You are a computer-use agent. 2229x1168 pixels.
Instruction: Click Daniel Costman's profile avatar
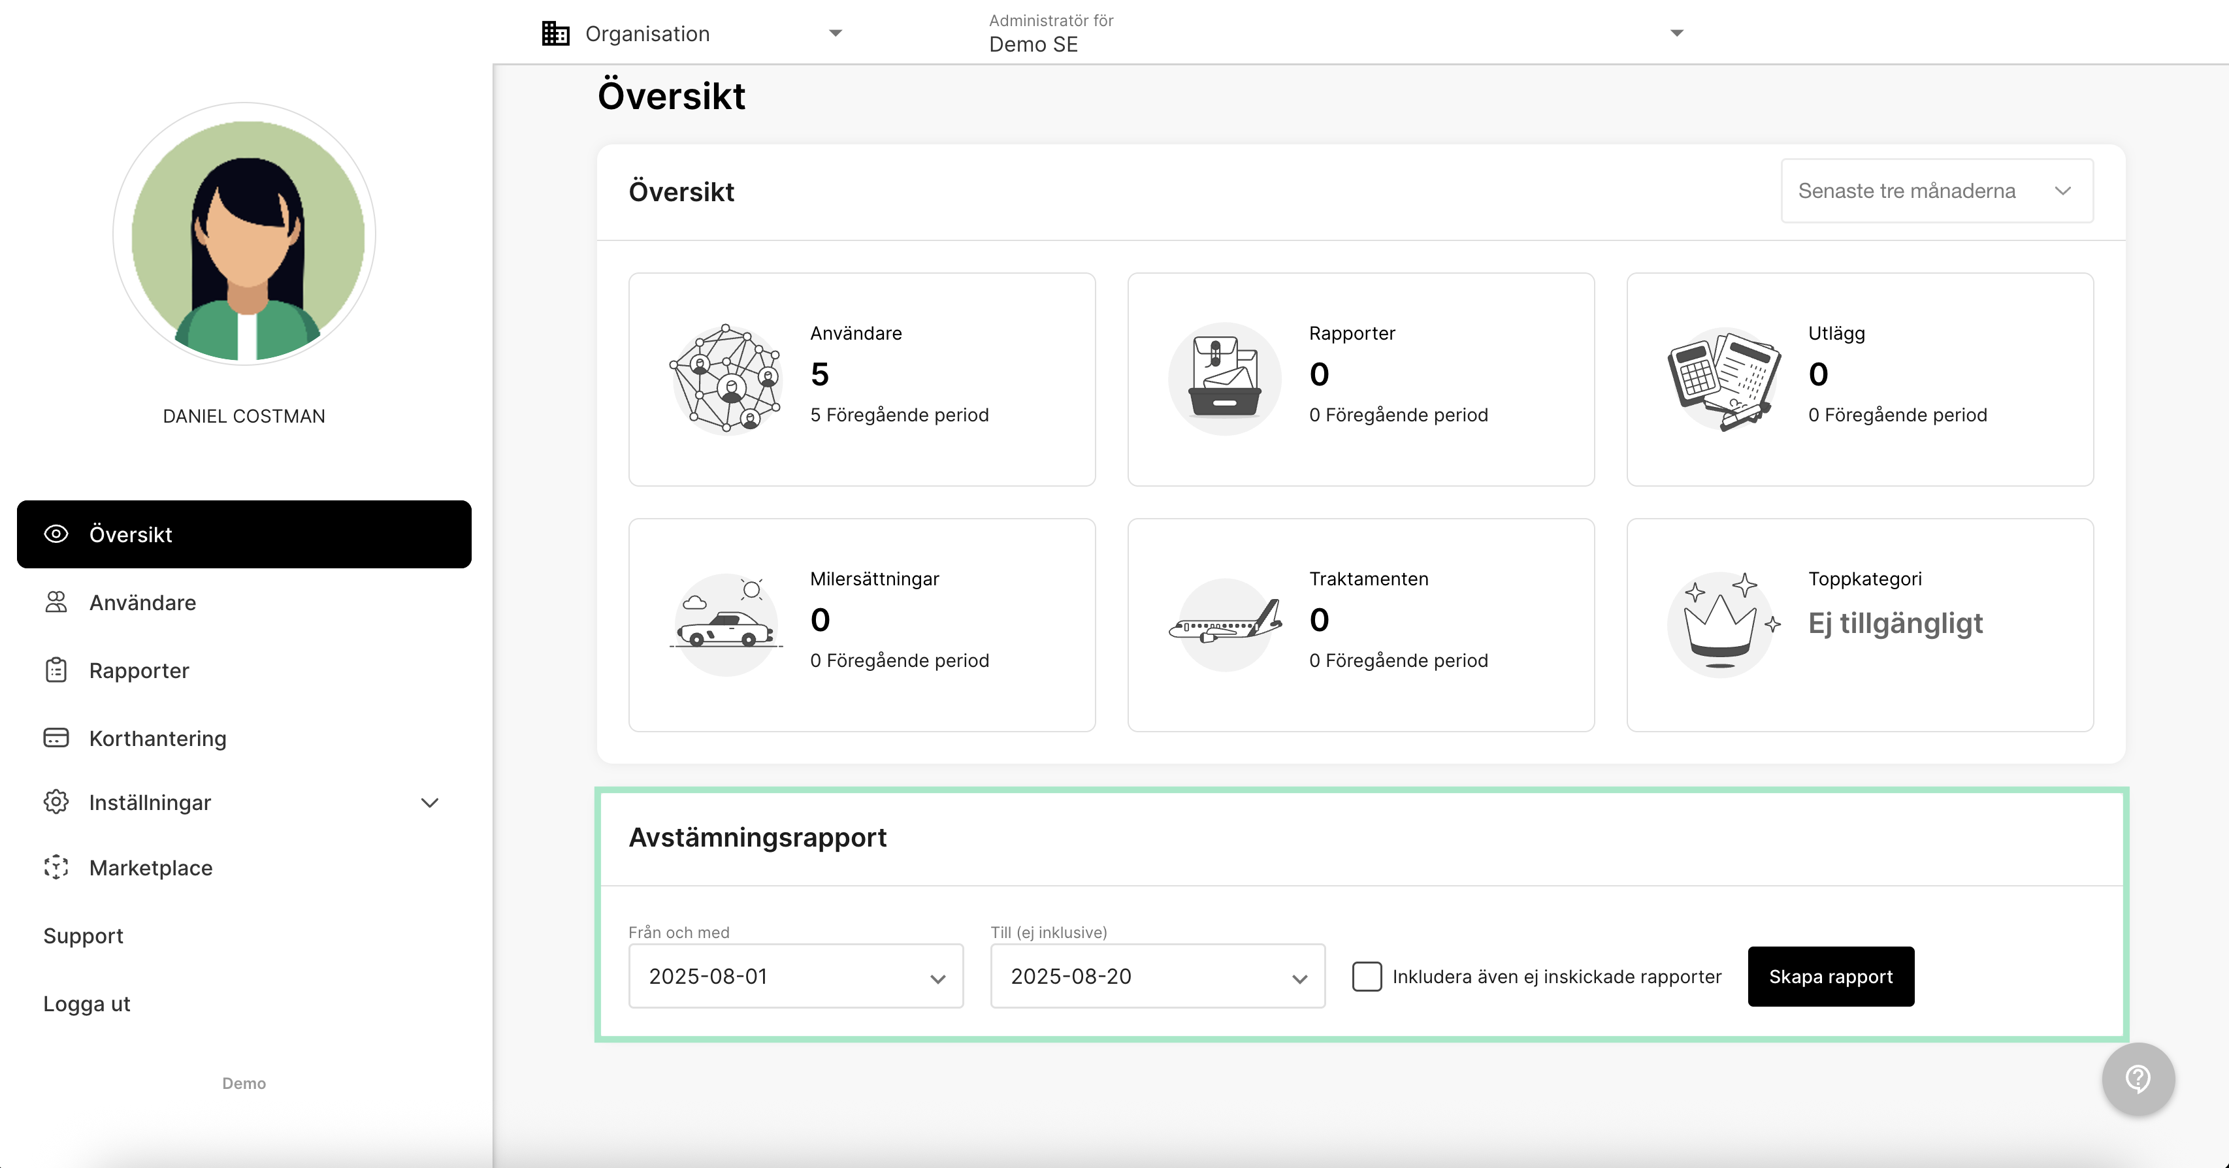coord(245,235)
